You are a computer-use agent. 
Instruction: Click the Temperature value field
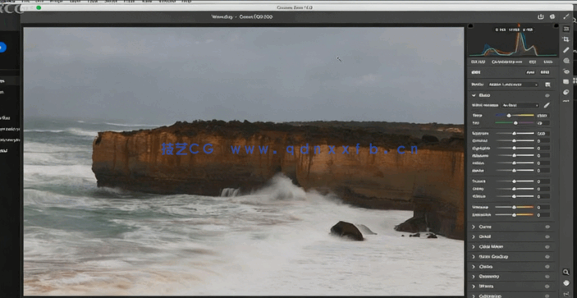pos(543,116)
